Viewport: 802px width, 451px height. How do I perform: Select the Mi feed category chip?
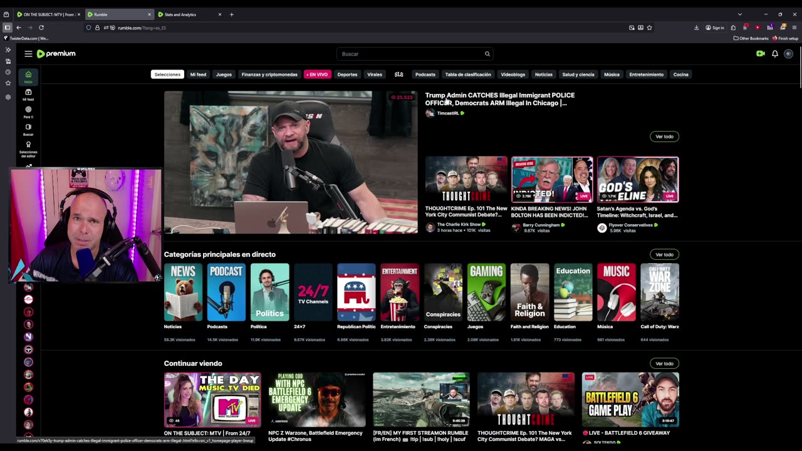point(198,75)
